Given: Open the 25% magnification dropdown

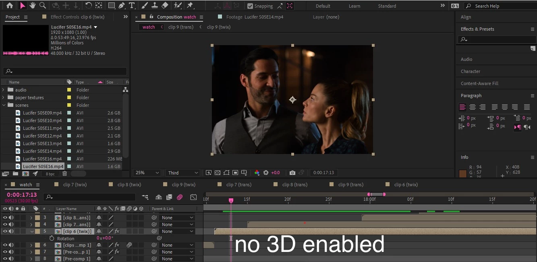Looking at the screenshot, I should tap(147, 173).
